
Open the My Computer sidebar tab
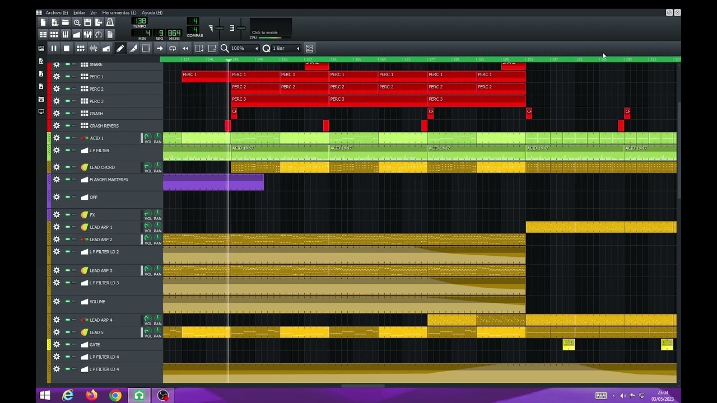41,112
